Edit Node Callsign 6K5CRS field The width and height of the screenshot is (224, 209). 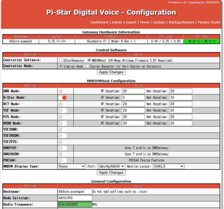[75, 198]
